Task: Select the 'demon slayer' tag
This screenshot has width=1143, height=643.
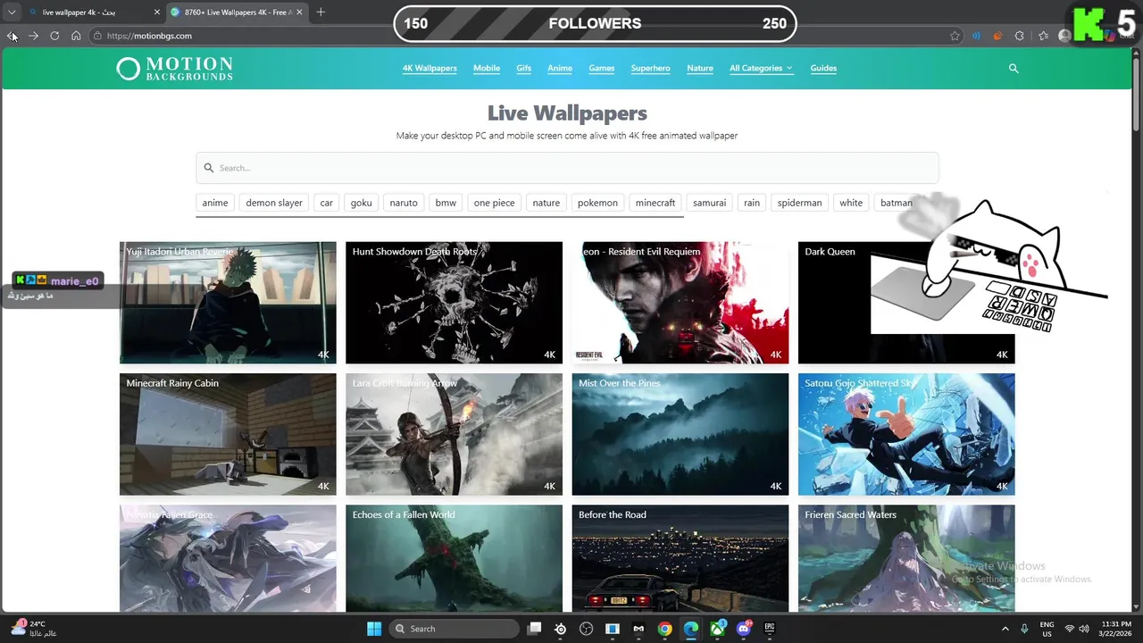Action: click(x=274, y=203)
